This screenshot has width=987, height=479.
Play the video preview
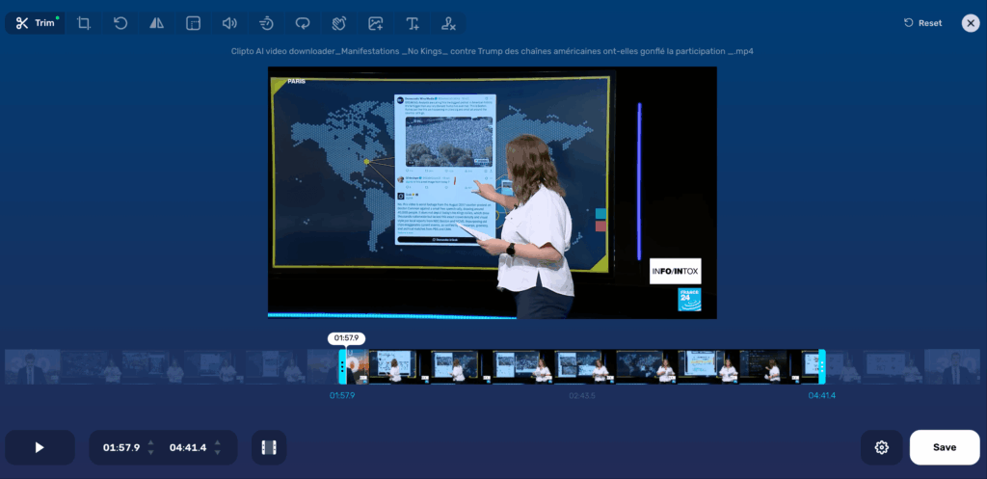click(x=40, y=447)
